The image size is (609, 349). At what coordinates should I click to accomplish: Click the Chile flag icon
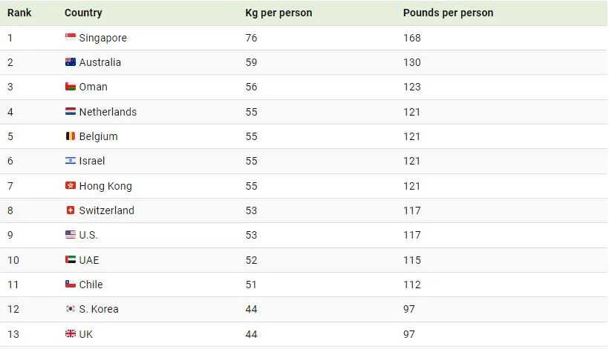71,285
